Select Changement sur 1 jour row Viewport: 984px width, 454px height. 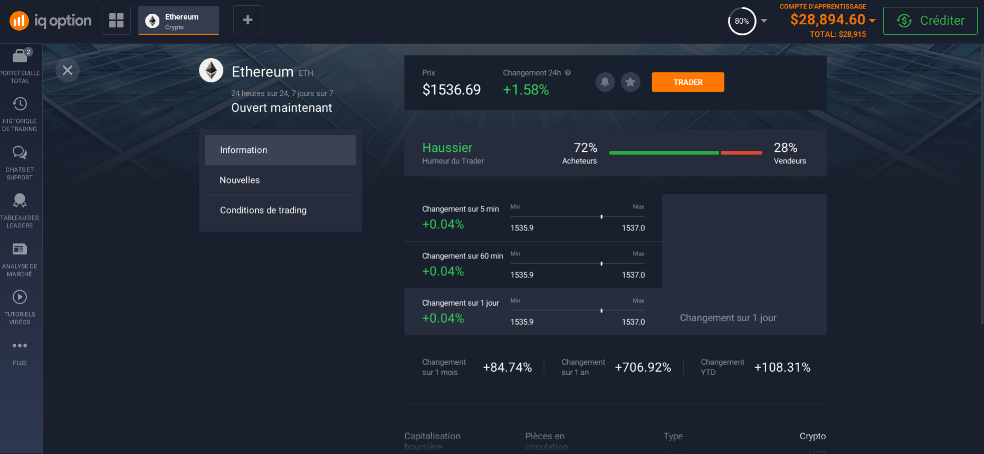tap(533, 312)
